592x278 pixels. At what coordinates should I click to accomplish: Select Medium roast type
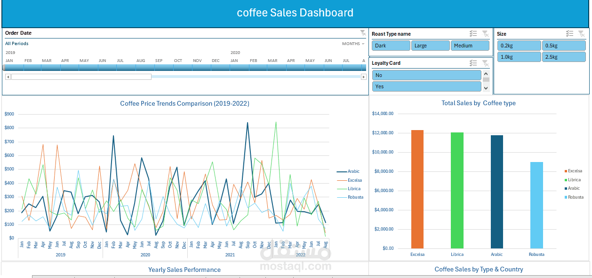470,46
